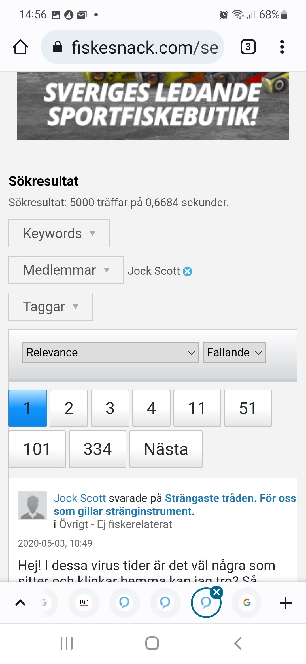Expand the Taggar filter dropdown
The width and height of the screenshot is (306, 664).
coord(51,307)
